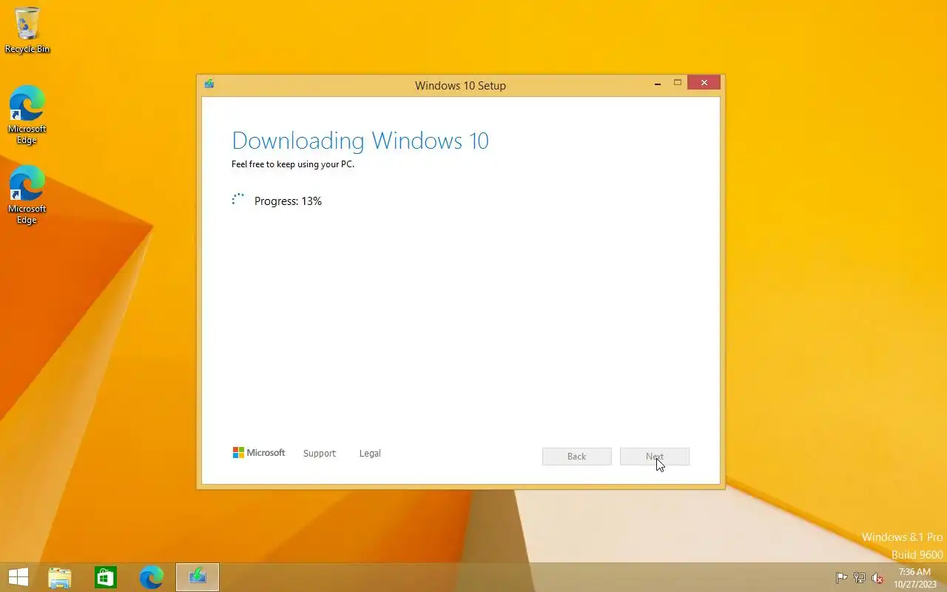Open the clock showing 7:36 AM
947x592 pixels.
coord(914,578)
